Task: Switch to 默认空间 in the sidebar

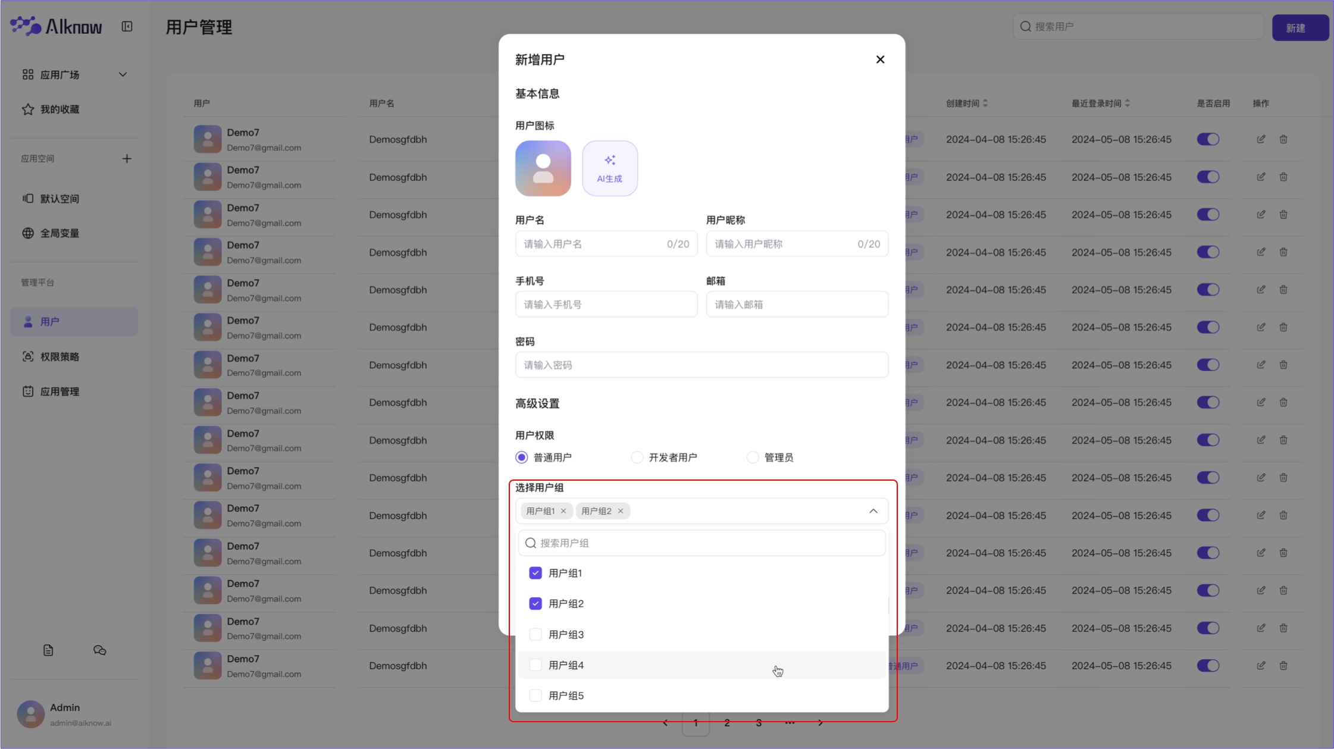Action: pos(60,198)
